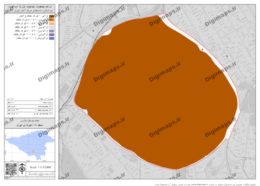Click the light purple legend swatch for 701 to 800

[52, 31]
